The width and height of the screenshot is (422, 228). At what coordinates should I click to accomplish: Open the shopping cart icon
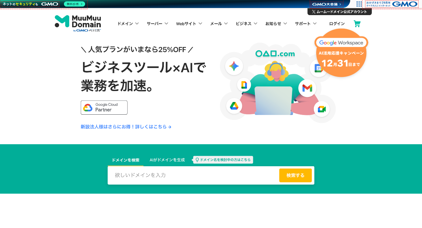[x=357, y=23]
